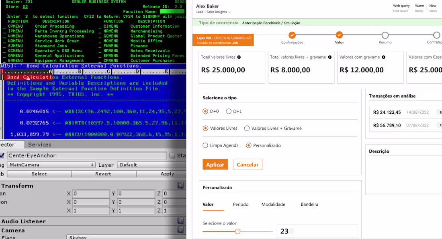Click the Rotation Z field in Transform
This screenshot has width=442, height=239.
pos(174,202)
